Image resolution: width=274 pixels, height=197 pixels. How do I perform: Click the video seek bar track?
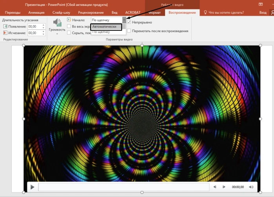pyautogui.click(x=124, y=187)
